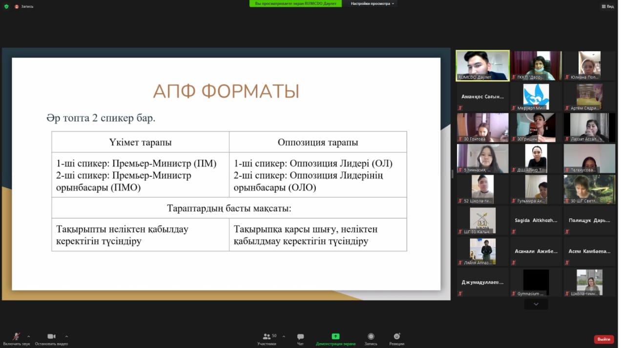Open the Реакции reactions menu

point(396,337)
